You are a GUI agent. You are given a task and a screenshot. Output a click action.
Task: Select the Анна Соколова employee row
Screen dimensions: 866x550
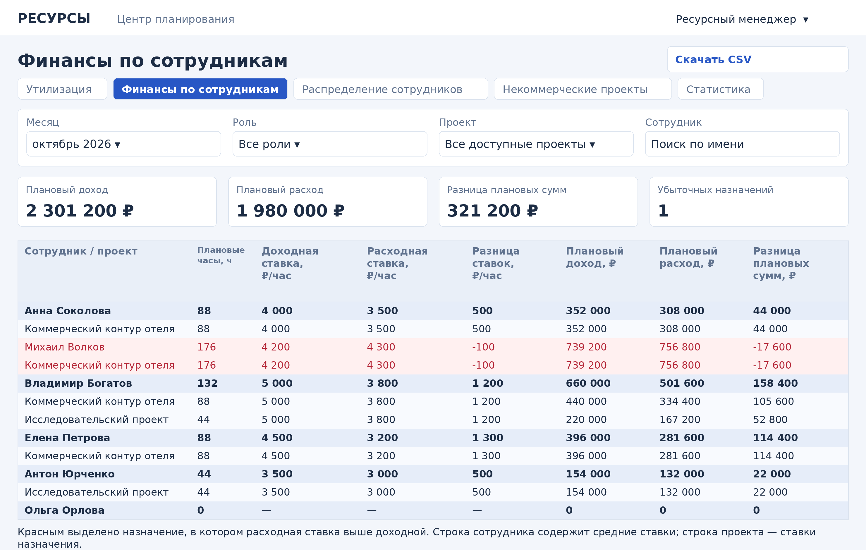[433, 311]
